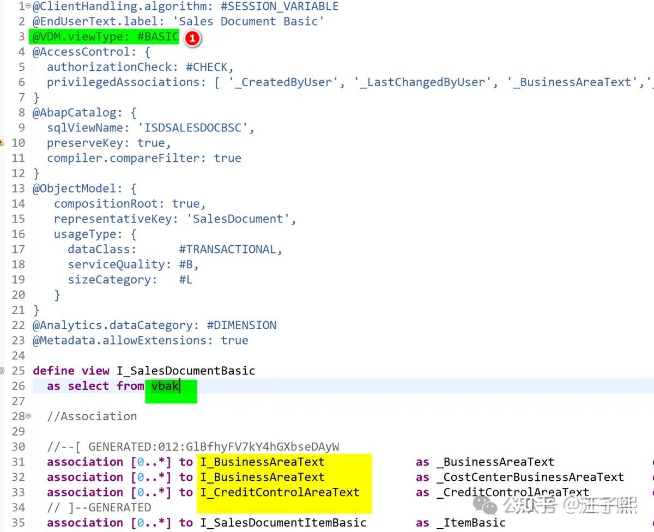Select the green highlighted vbak source table

pyautogui.click(x=165, y=386)
